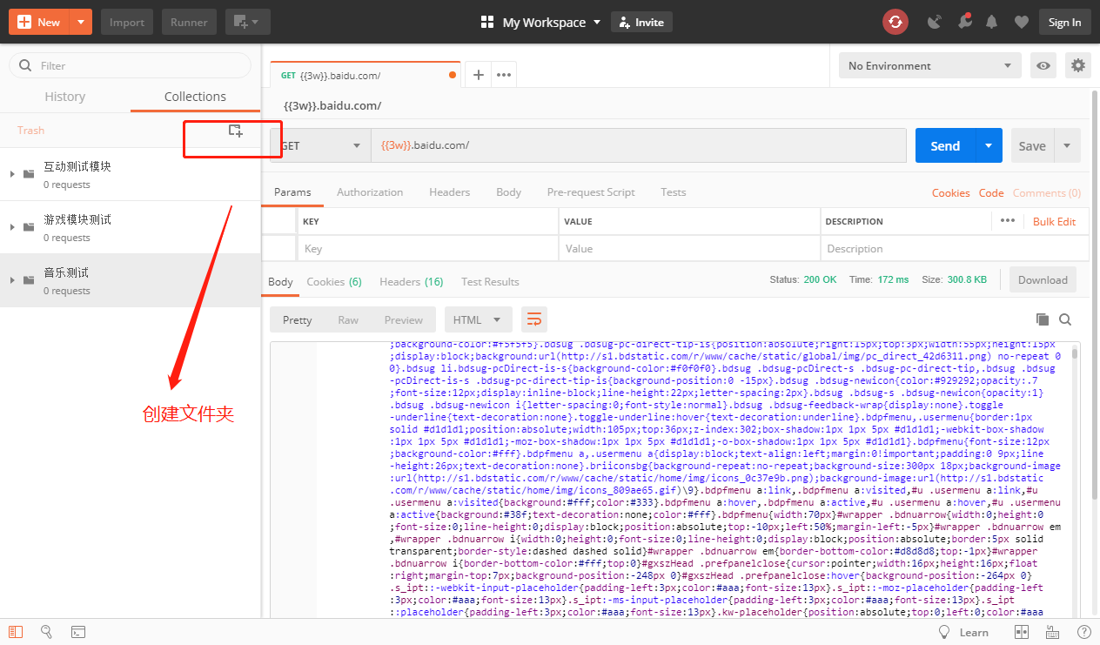The width and height of the screenshot is (1100, 645).
Task: Open the Bulk Edit link
Action: point(1054,221)
